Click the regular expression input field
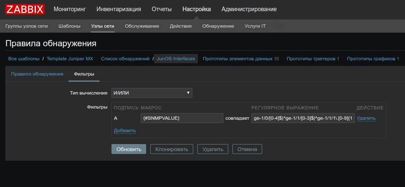The image size is (405, 187). [303, 118]
